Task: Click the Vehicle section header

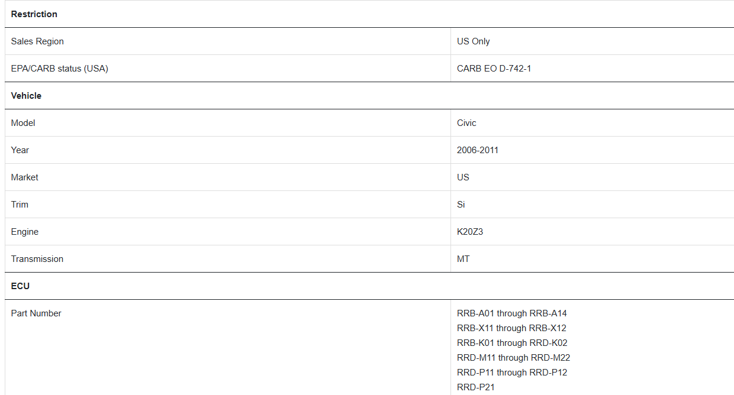Action: tap(26, 96)
